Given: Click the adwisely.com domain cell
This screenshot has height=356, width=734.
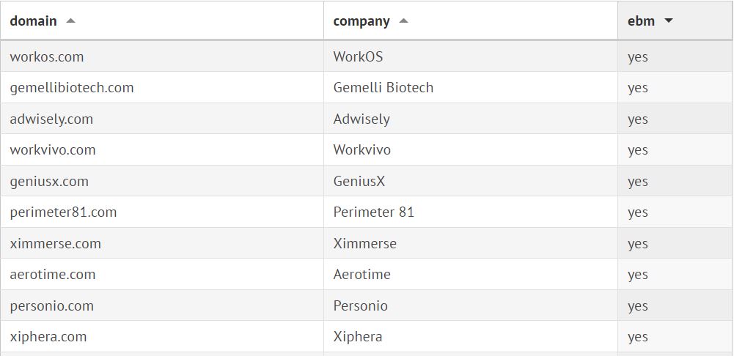Looking at the screenshot, I should click(x=51, y=119).
